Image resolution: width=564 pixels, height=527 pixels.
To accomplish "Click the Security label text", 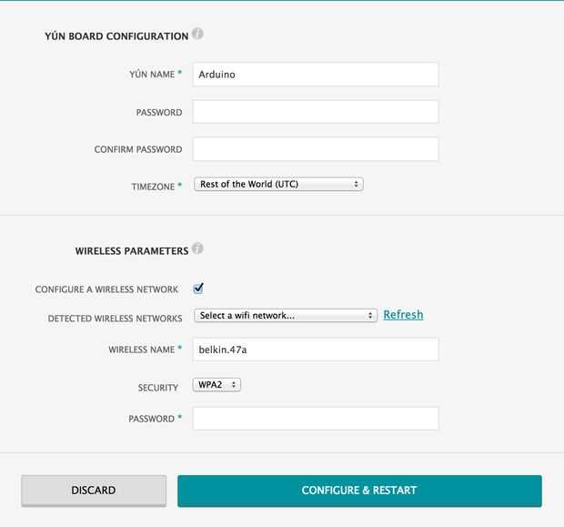I will (x=157, y=388).
